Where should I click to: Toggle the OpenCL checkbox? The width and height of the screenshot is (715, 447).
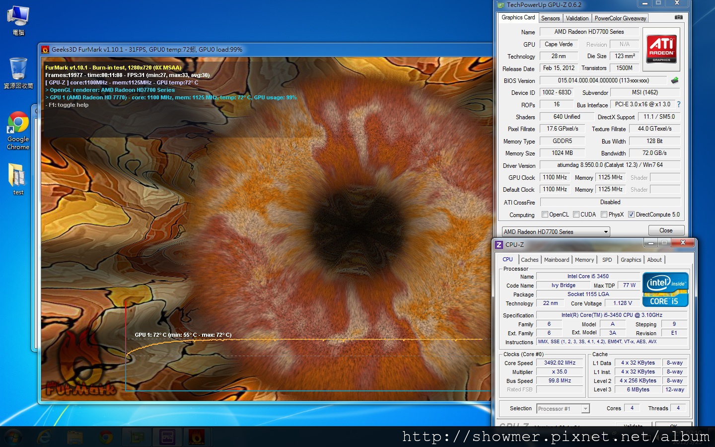[x=545, y=215]
